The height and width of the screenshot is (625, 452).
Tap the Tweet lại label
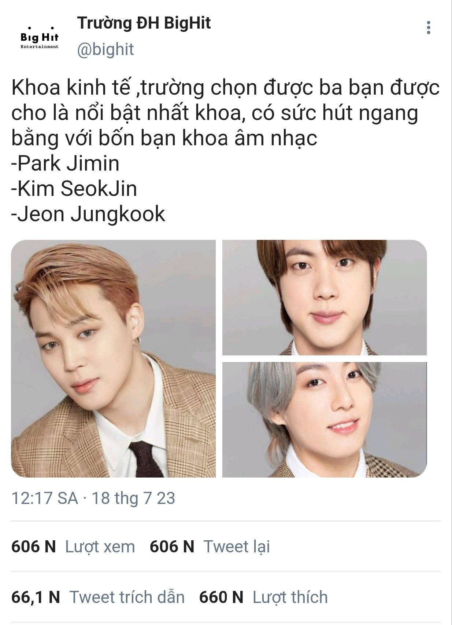(x=237, y=547)
